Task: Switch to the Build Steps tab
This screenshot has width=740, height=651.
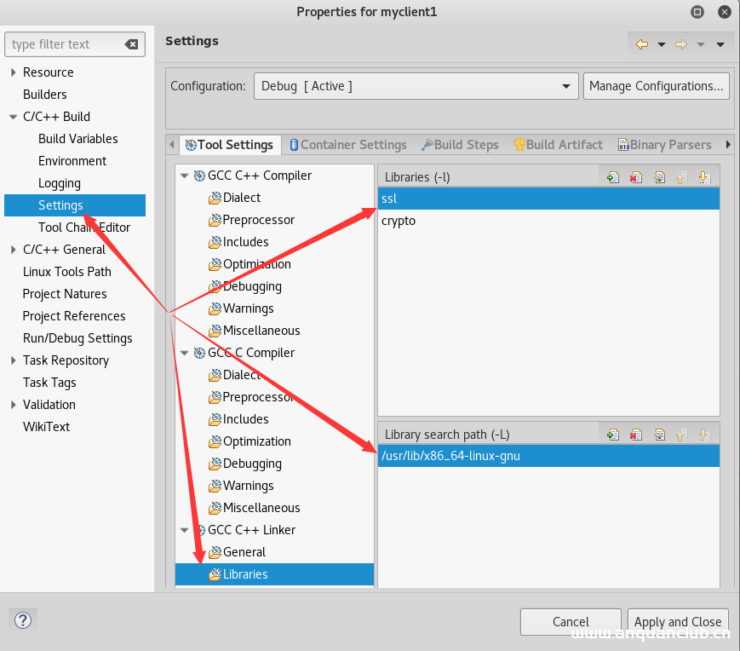Action: (x=460, y=144)
